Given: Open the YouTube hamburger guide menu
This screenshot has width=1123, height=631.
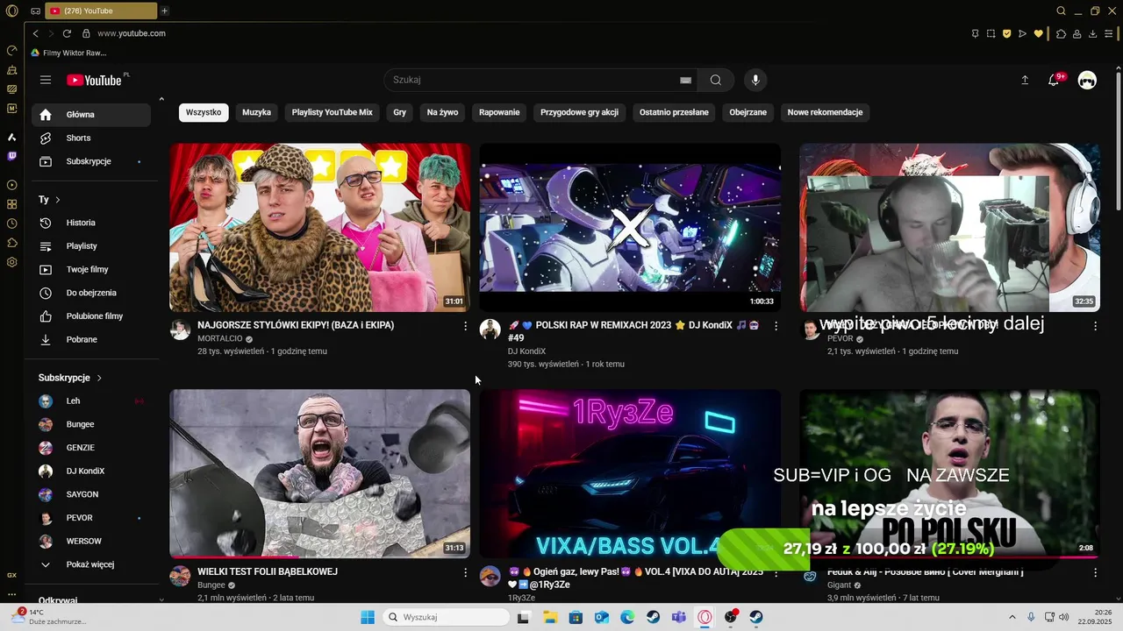Looking at the screenshot, I should 46,80.
